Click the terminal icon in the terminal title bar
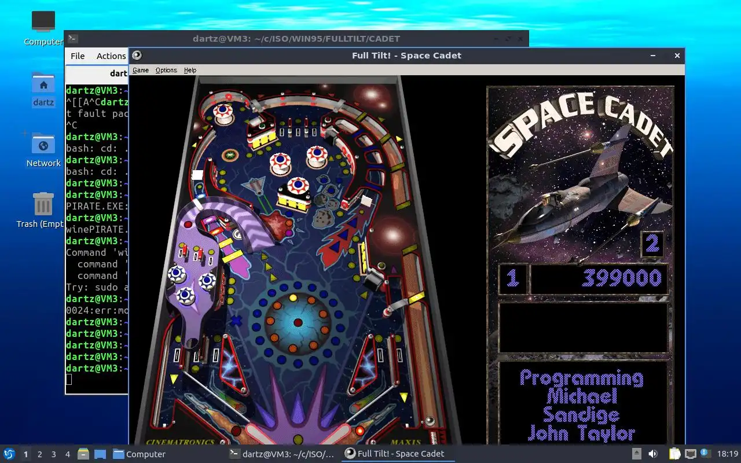The image size is (741, 463). [x=72, y=39]
